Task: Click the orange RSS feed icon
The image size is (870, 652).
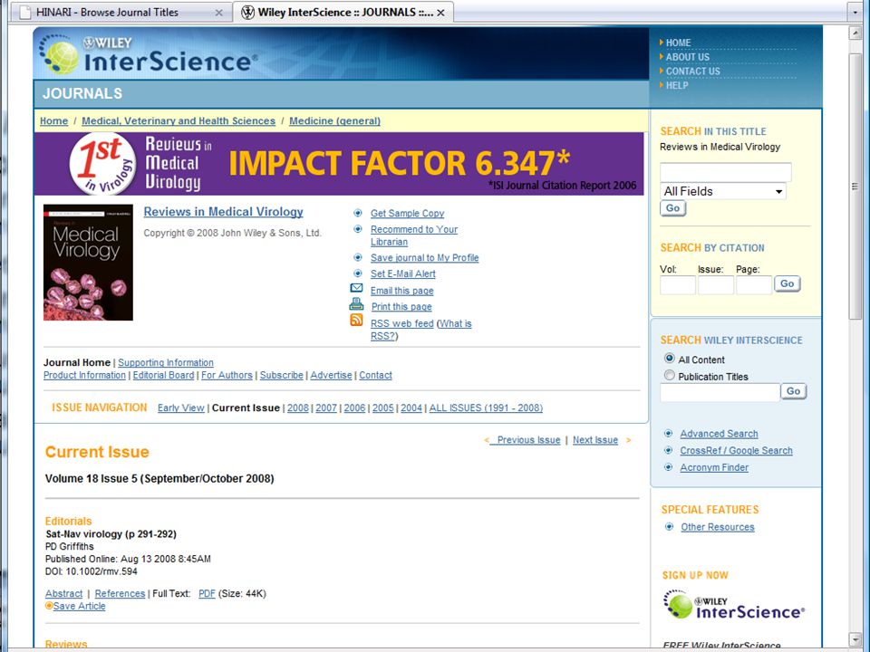Action: pos(356,320)
